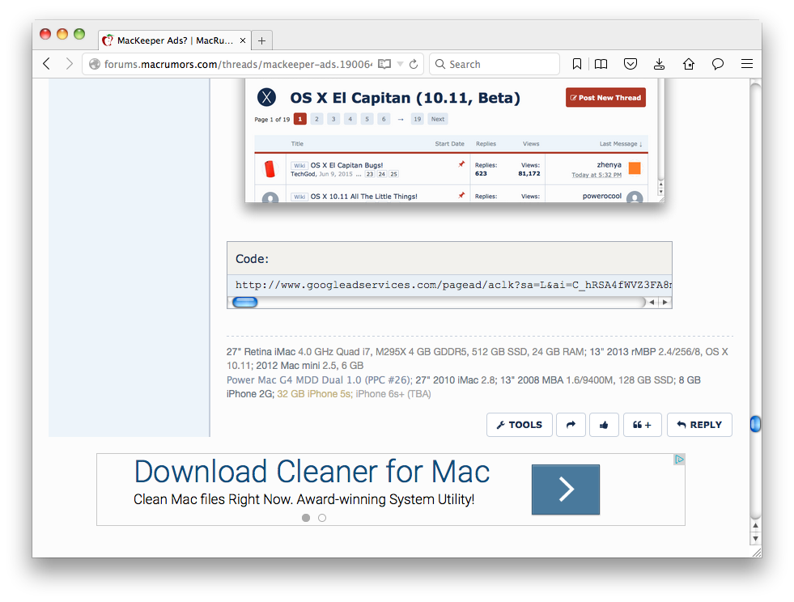Viewport: 794px width, 602px height.
Task: Close the MacKeeper Ads tab
Action: 243,40
